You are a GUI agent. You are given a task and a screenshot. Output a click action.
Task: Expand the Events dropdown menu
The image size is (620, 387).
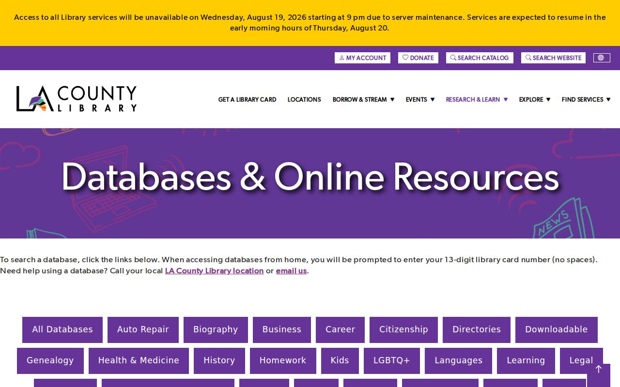coord(420,99)
